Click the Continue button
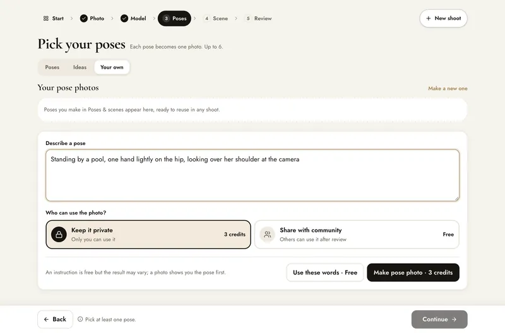505x333 pixels. (439, 320)
